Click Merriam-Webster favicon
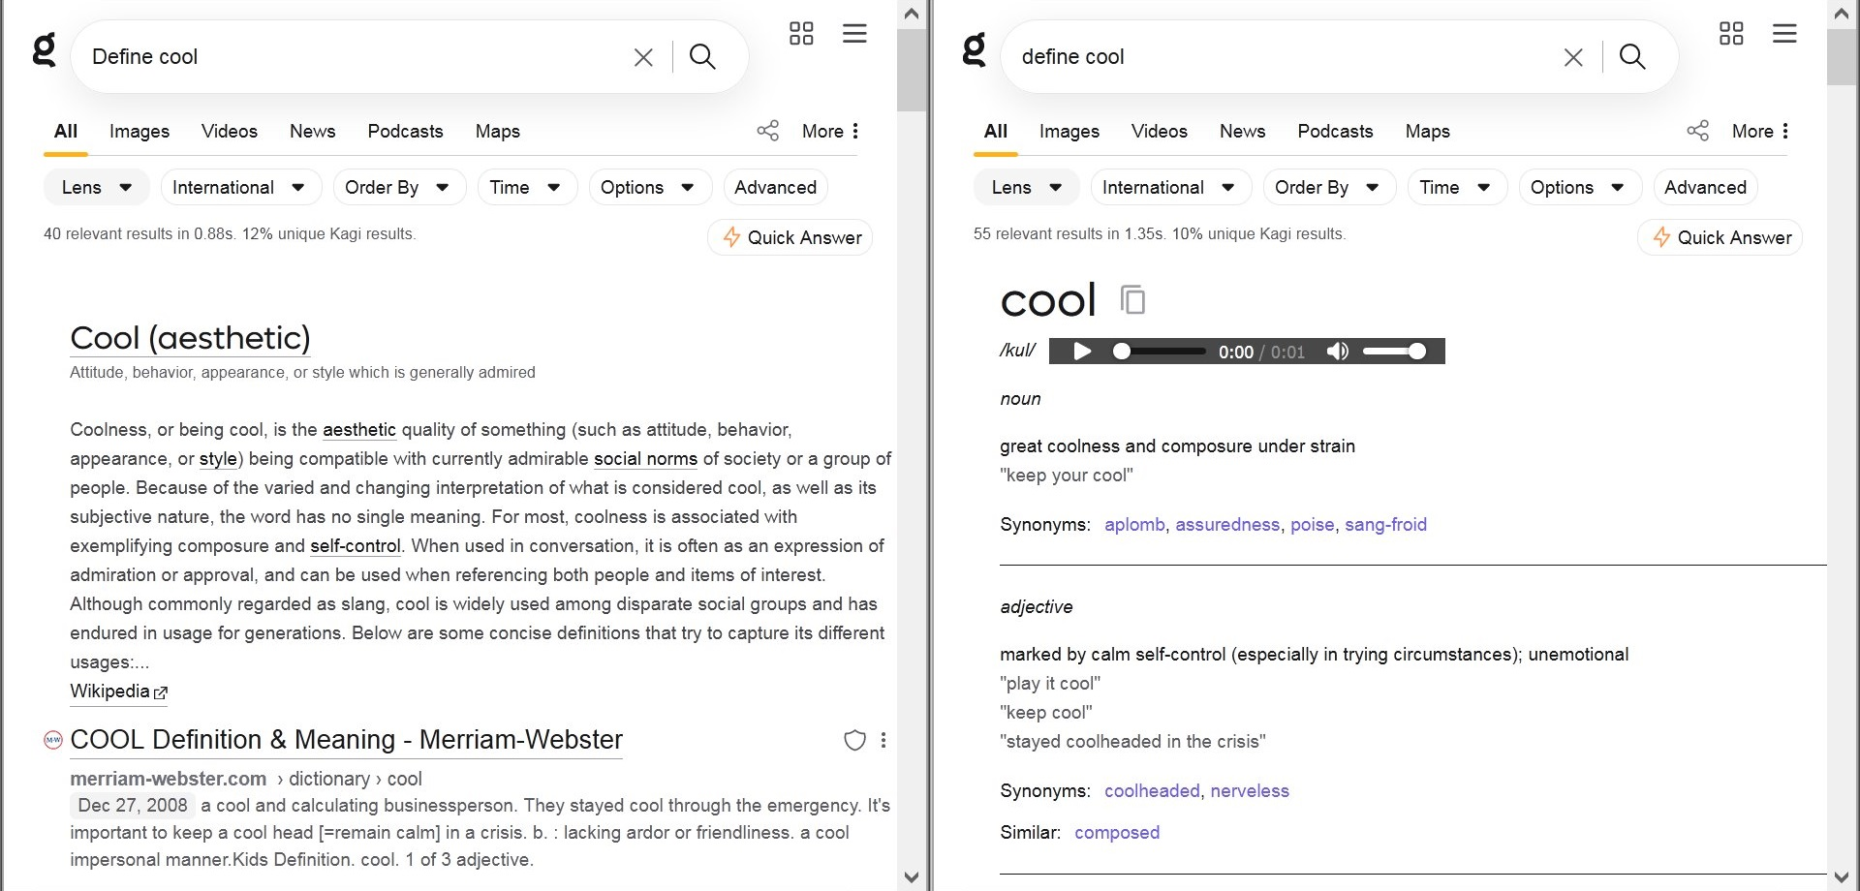 point(53,740)
